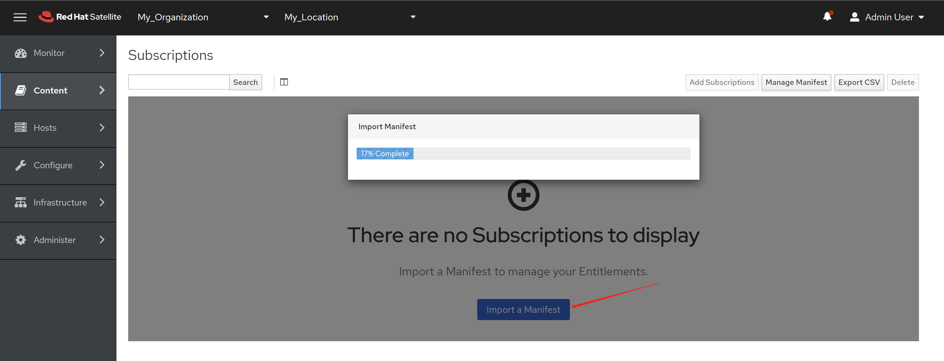
Task: Open the Content menu item
Action: [51, 90]
